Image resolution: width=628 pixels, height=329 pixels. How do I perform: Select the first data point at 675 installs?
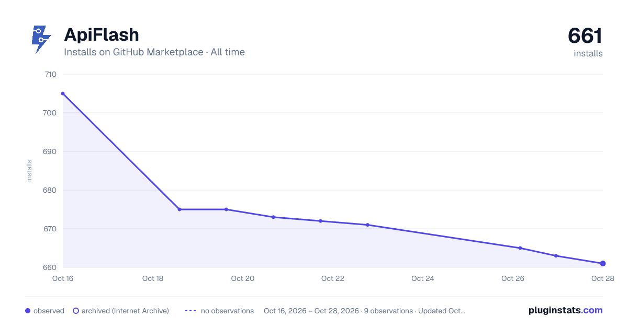coord(180,209)
